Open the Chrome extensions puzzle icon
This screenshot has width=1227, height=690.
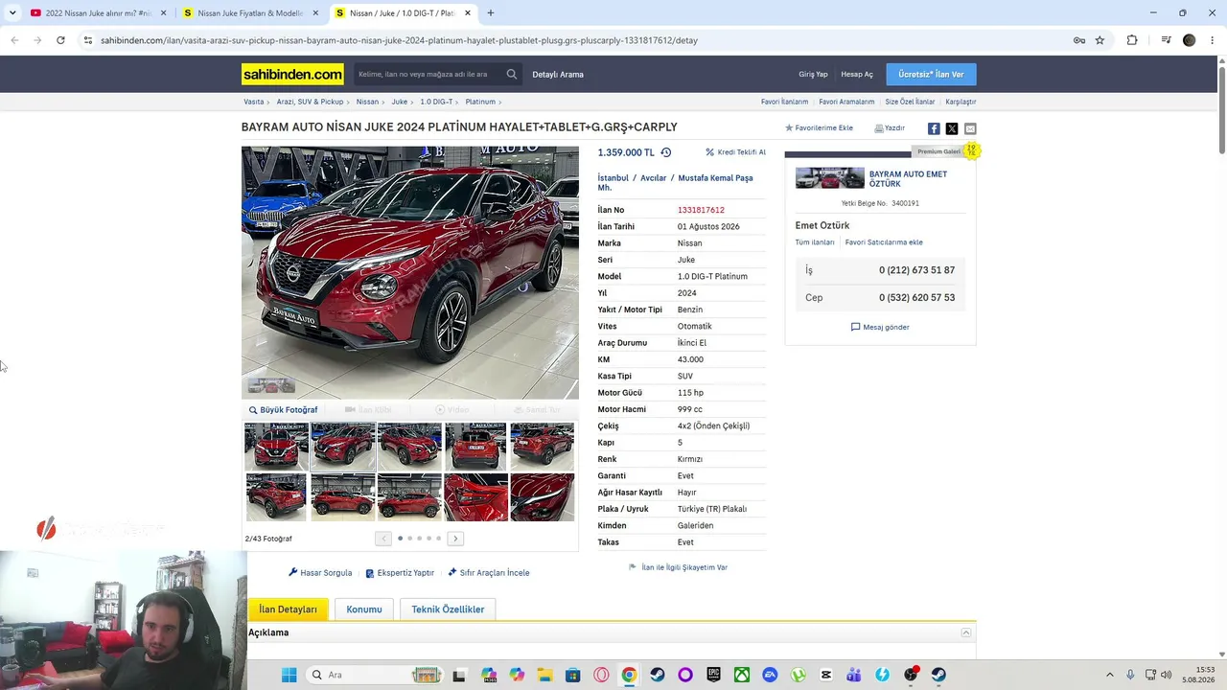tap(1132, 40)
